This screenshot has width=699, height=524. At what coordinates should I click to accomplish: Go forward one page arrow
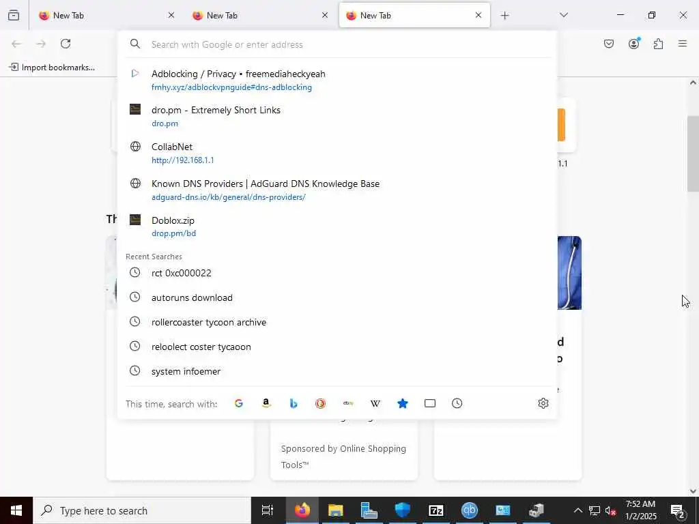(41, 44)
